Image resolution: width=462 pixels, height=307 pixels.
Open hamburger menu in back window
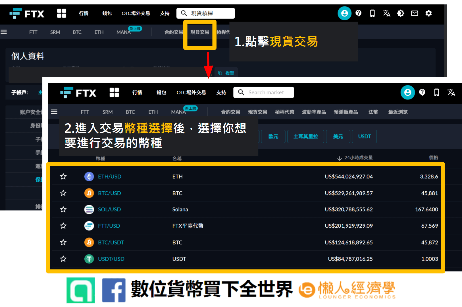pos(4,32)
